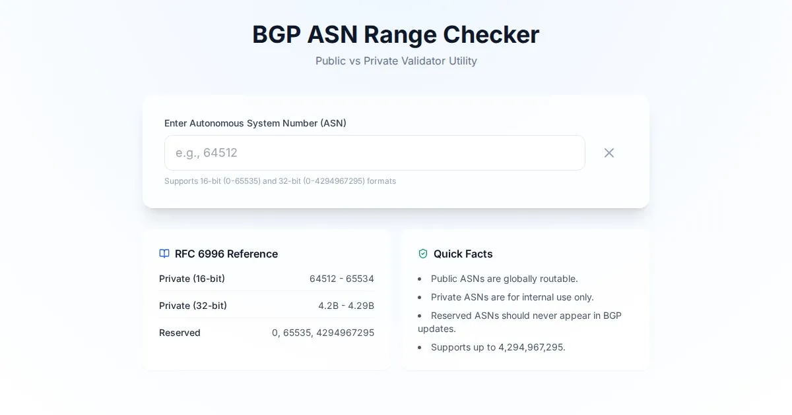
Task: Click the reserved values 0, 65535, 4294967295
Action: coord(323,333)
